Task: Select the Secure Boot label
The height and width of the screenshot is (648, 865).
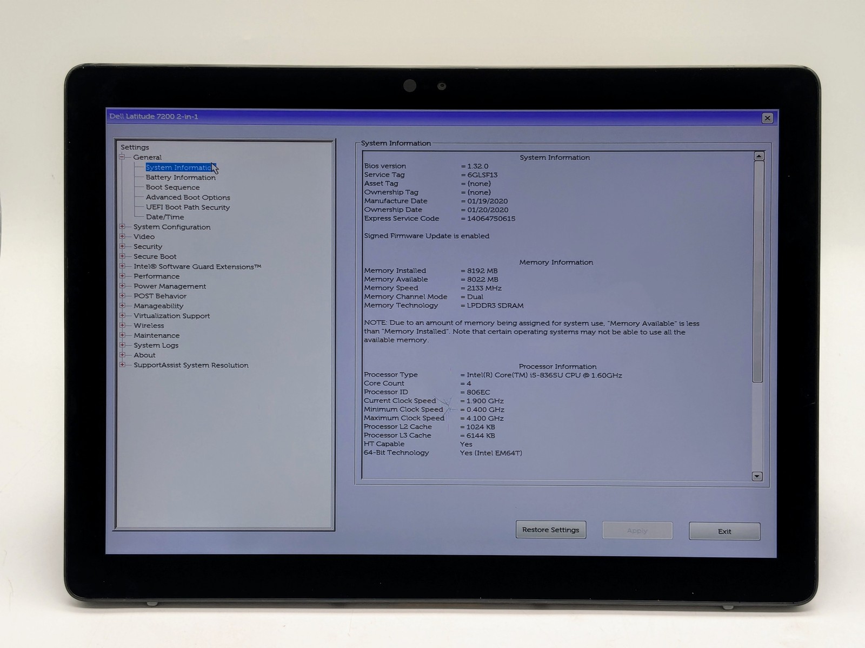Action: point(155,256)
